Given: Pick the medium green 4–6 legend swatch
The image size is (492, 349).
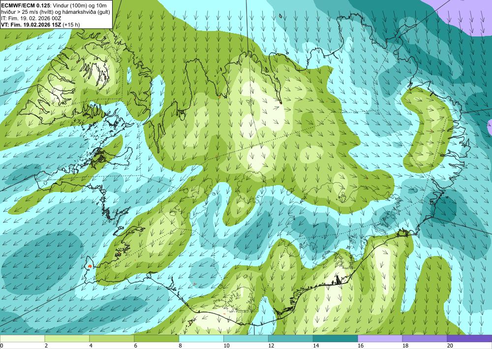Looking at the screenshot, I should (112, 338).
